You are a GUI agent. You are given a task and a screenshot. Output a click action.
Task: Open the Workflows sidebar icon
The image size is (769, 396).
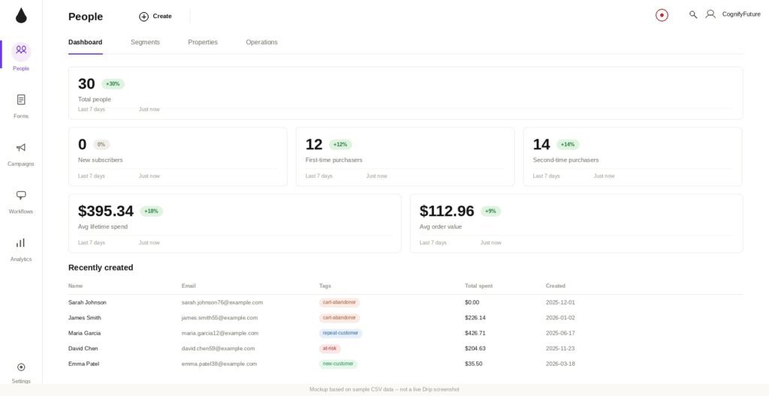coord(21,195)
